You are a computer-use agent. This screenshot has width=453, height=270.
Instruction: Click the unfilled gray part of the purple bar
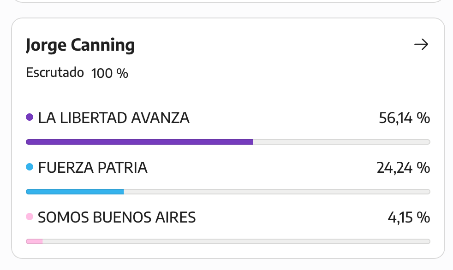pyautogui.click(x=341, y=142)
